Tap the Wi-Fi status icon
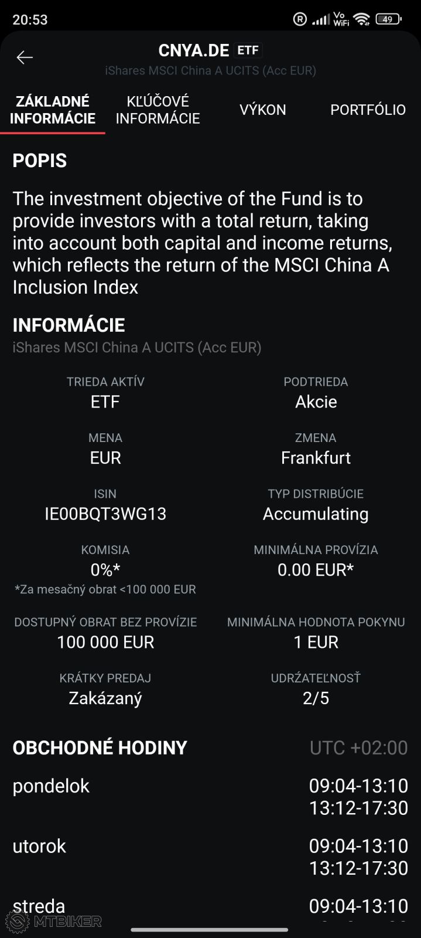Viewport: 421px width, 938px height. 362,19
